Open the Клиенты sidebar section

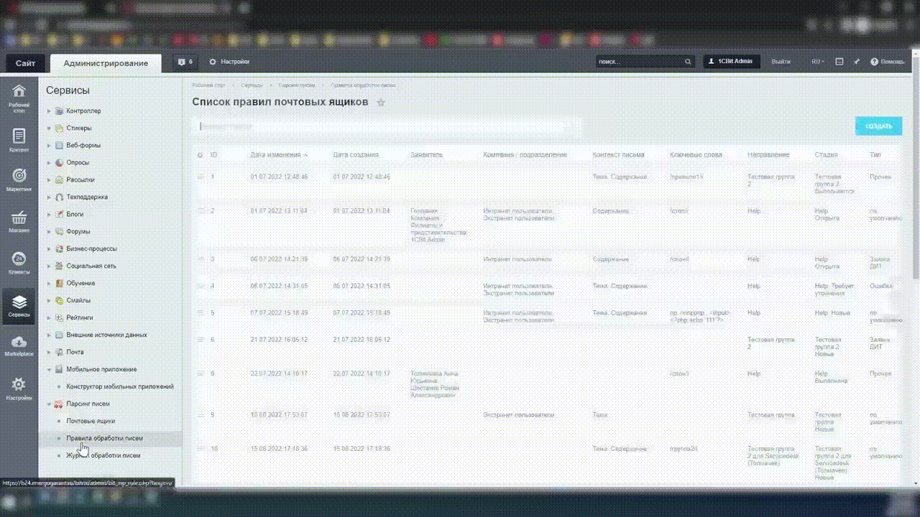tap(19, 263)
